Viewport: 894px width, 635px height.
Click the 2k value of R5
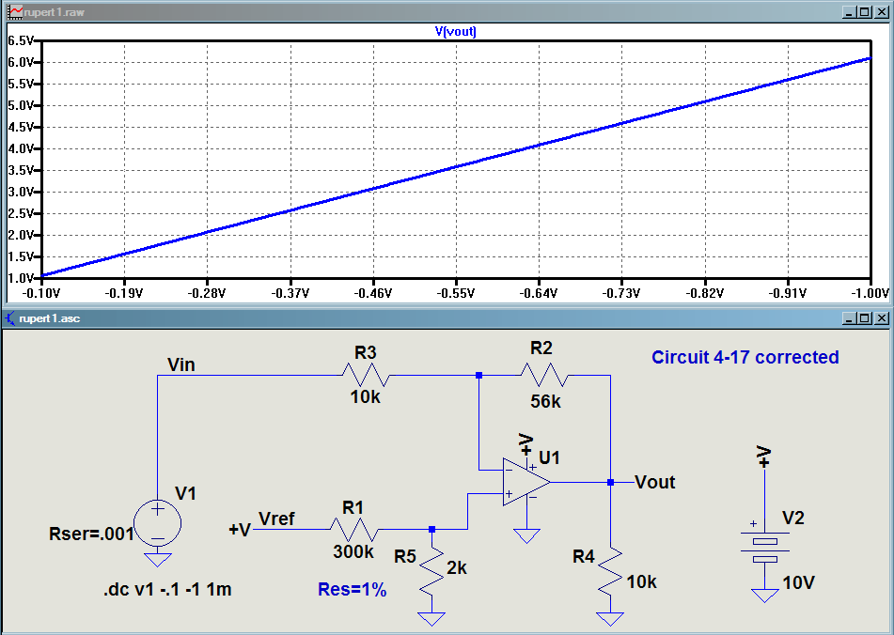[x=457, y=567]
